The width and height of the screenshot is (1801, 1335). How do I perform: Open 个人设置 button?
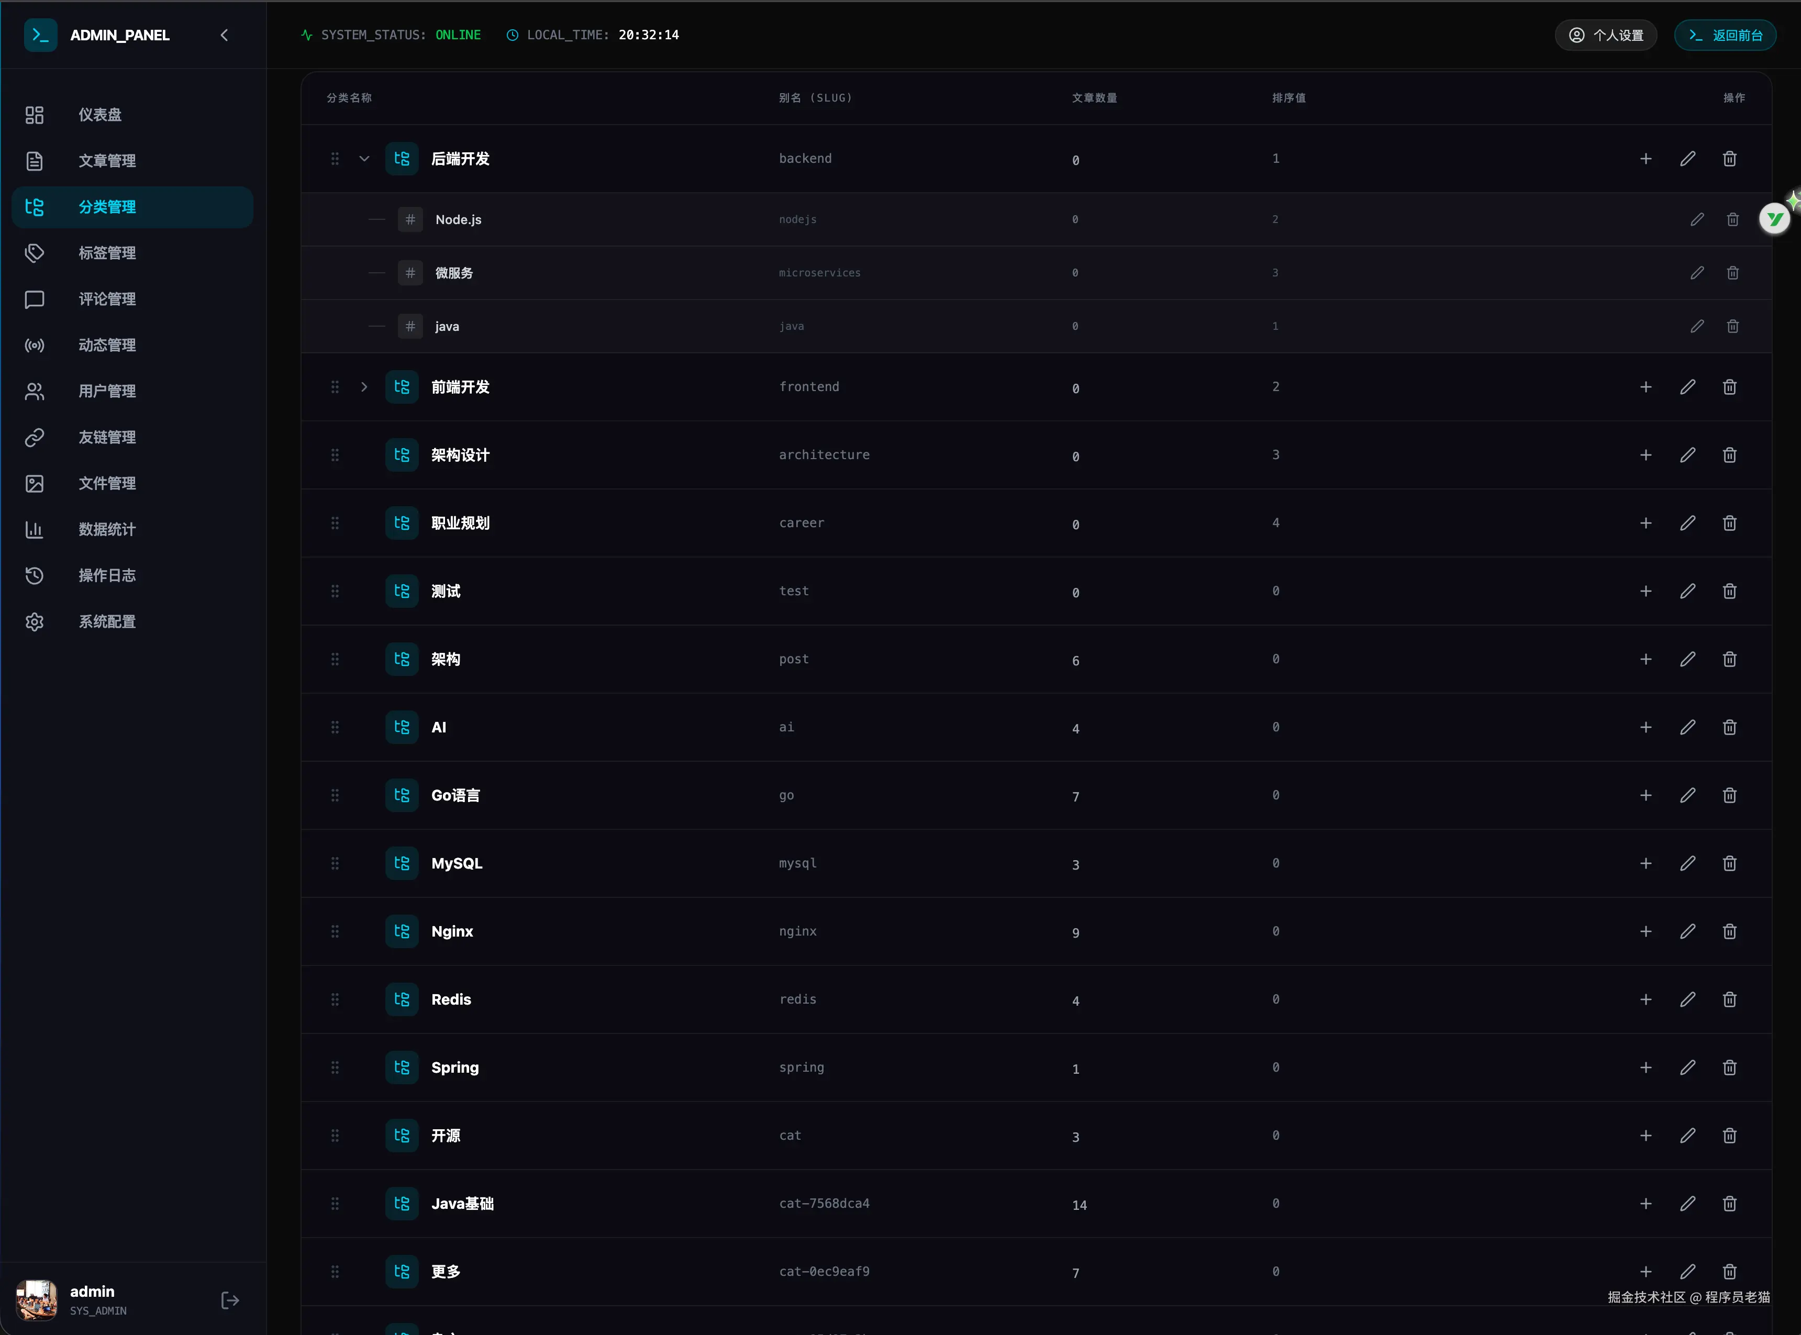tap(1606, 35)
